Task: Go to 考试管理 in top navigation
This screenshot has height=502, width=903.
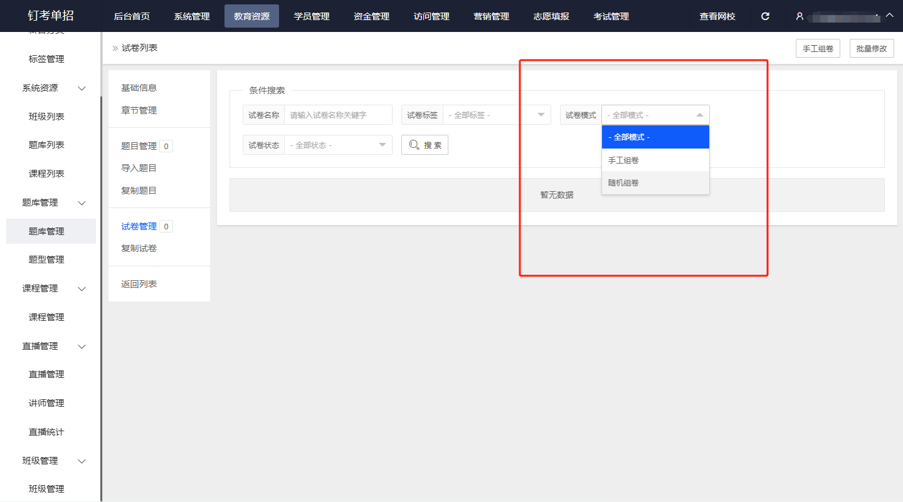Action: (x=611, y=16)
